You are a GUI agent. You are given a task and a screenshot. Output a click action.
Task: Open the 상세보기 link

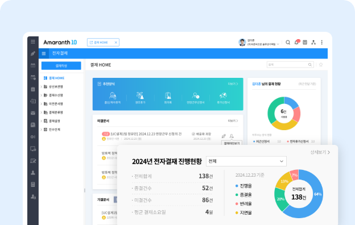coord(320,152)
